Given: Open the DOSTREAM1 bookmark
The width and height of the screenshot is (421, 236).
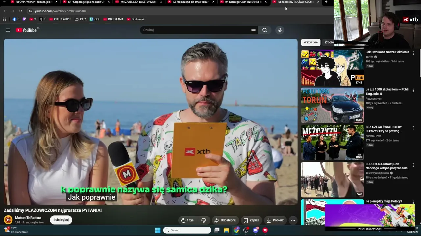Looking at the screenshot, I should click(x=113, y=19).
